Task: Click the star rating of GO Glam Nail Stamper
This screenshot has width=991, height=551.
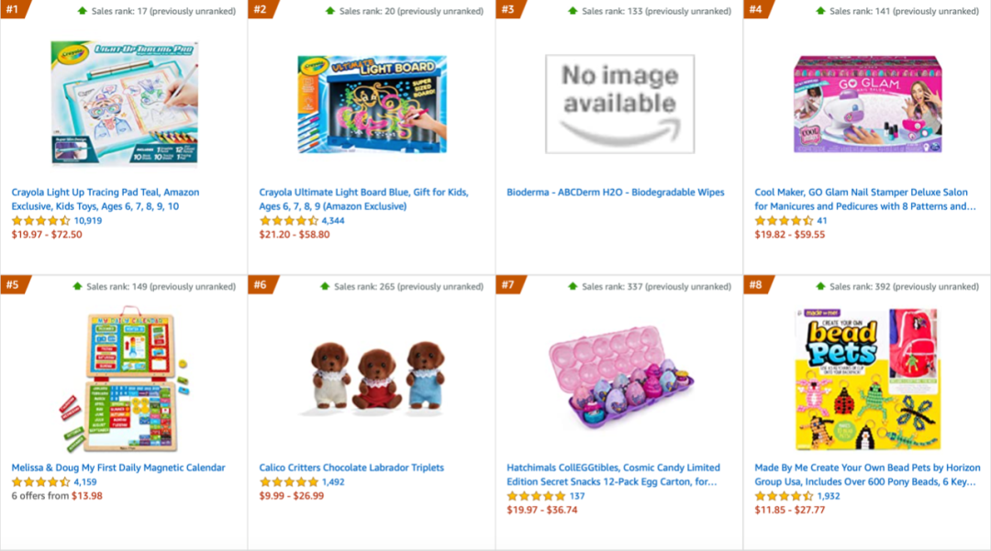Action: 784,221
